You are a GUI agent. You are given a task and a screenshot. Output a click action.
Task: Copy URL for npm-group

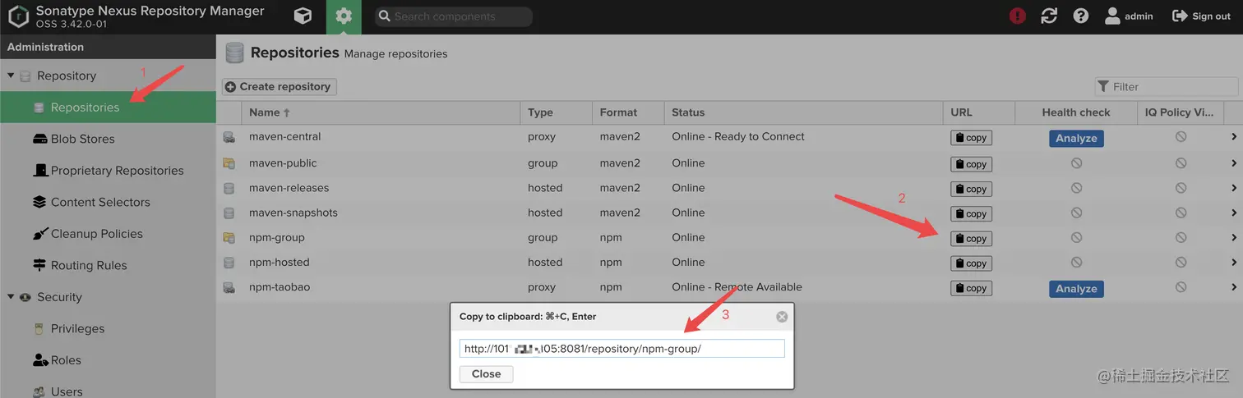point(971,239)
